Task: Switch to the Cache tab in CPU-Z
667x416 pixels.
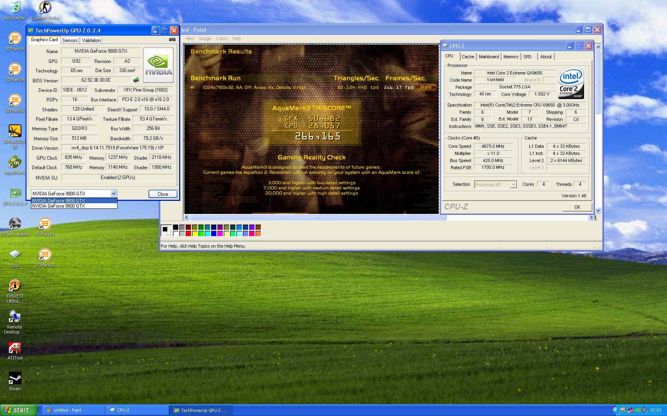Action: click(x=468, y=57)
